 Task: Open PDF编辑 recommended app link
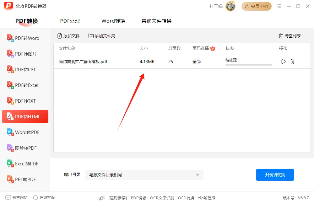[x=138, y=198]
